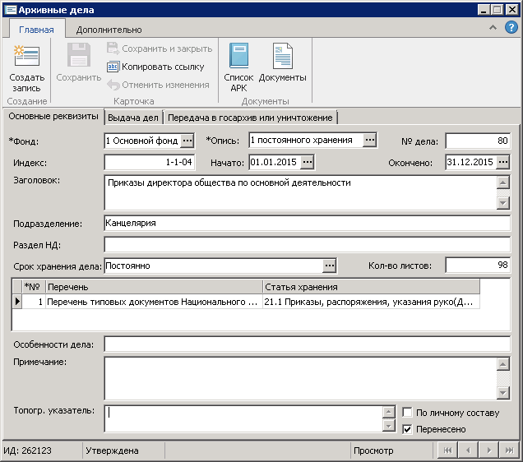Go to the last record in navigator
Image resolution: width=523 pixels, height=462 pixels.
click(x=508, y=450)
